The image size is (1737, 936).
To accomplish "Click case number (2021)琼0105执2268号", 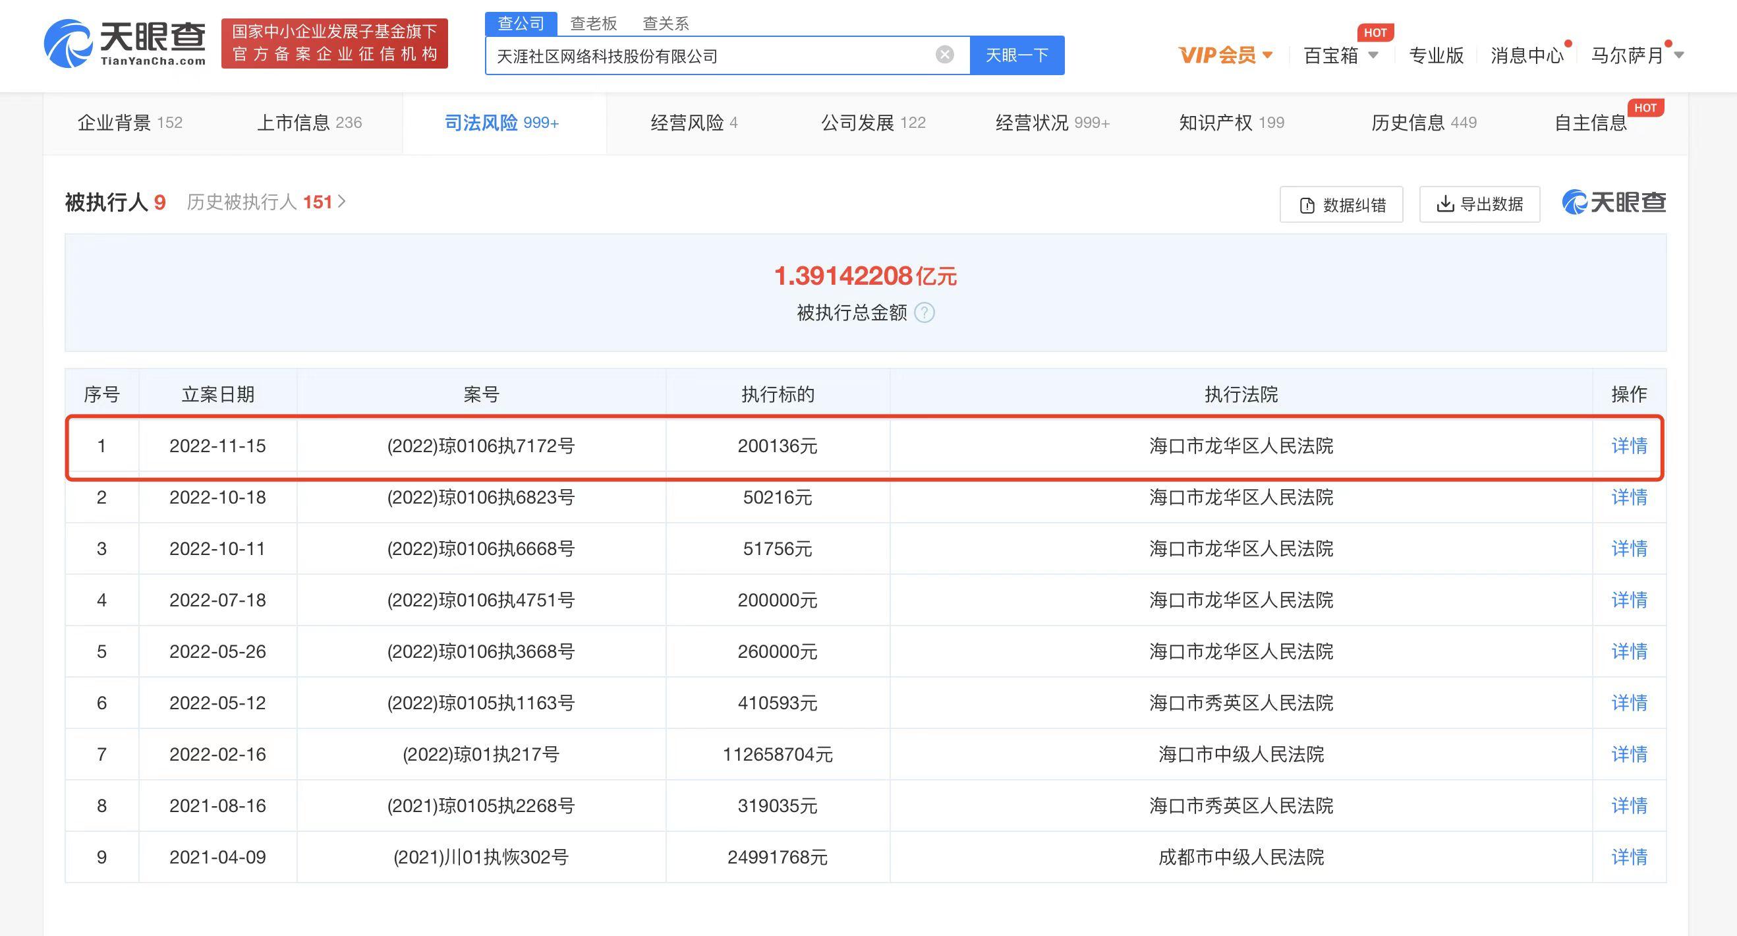I will [x=481, y=806].
